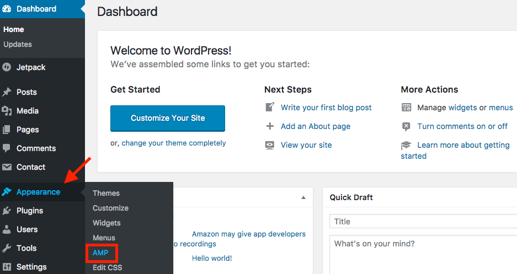This screenshot has height=274, width=517.
Task: Choose Customize in the Appearance submenu
Action: [110, 208]
